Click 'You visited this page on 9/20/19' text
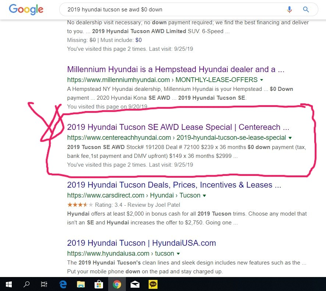 point(107,107)
